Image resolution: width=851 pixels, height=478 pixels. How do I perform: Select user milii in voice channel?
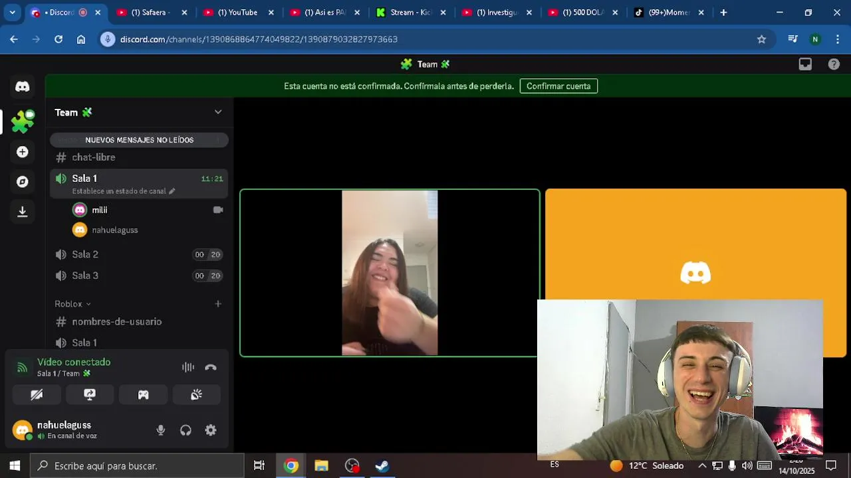[x=148, y=210]
